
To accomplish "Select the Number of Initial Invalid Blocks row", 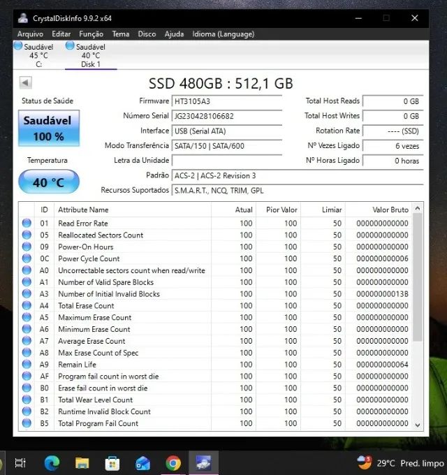I will coord(216,294).
